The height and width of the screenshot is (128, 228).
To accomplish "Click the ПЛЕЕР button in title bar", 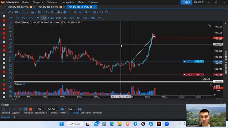I will (186, 2).
